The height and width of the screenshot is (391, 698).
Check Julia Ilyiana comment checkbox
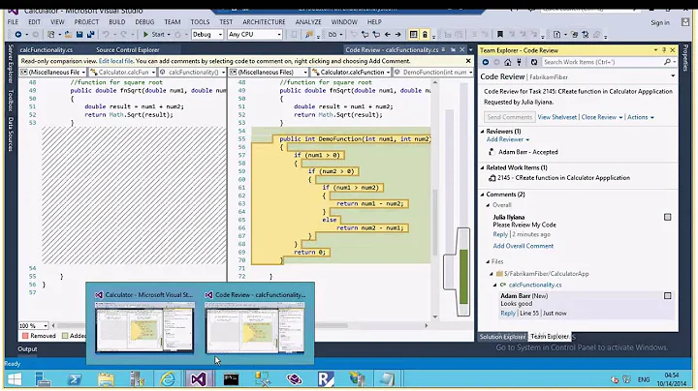click(667, 217)
